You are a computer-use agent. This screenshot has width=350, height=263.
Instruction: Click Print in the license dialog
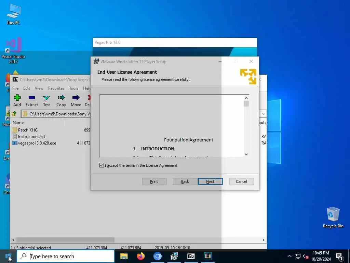coord(154,181)
